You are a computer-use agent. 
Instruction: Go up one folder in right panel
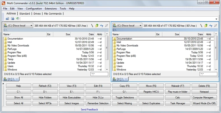[x=206, y=25]
